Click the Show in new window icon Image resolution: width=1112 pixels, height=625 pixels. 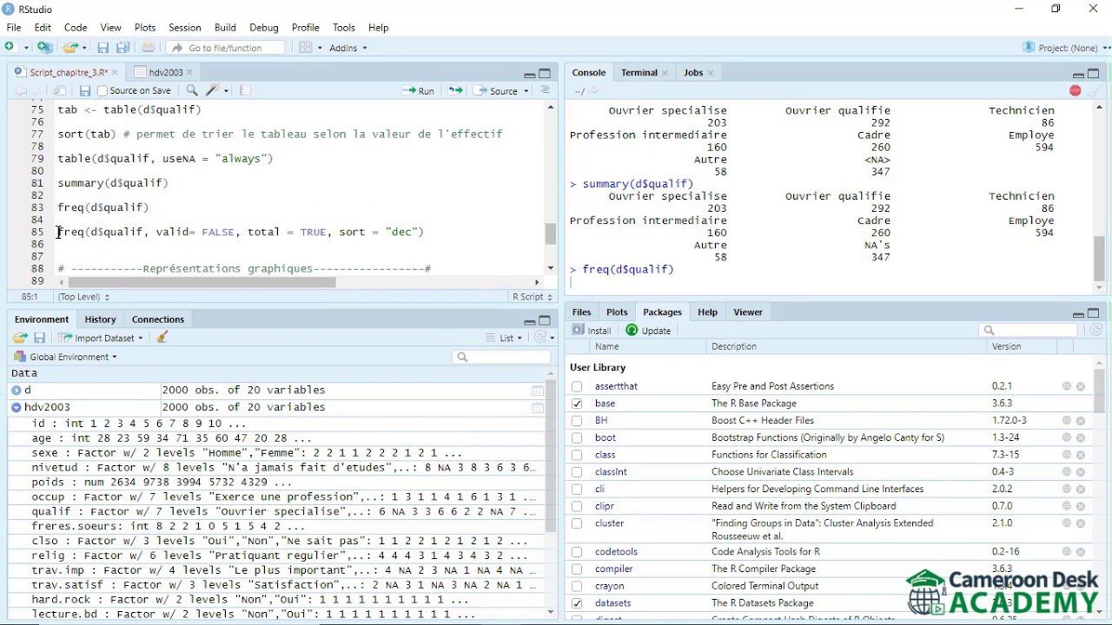59,90
